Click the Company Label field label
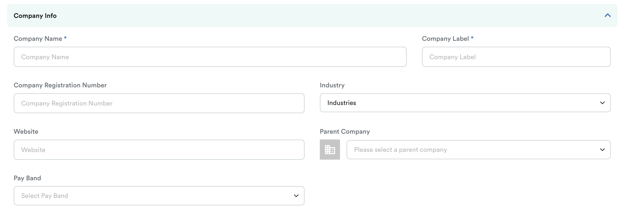This screenshot has height=213, width=627. click(445, 39)
